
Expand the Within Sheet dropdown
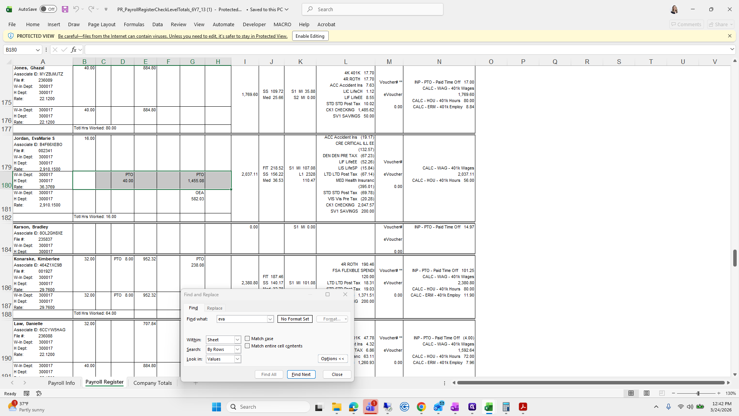pos(237,340)
